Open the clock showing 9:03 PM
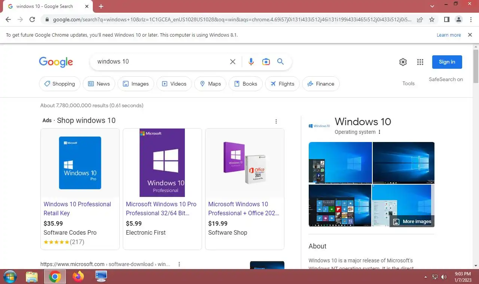 462,277
